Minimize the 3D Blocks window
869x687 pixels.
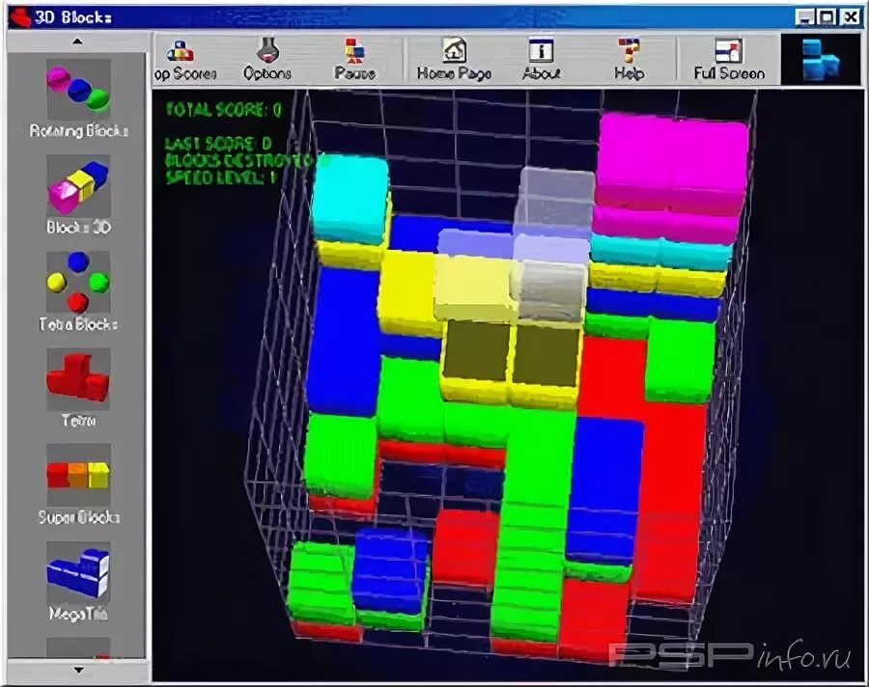click(806, 17)
